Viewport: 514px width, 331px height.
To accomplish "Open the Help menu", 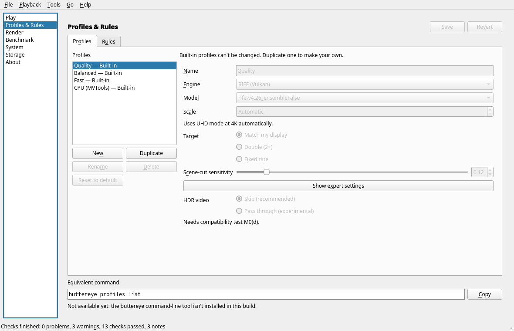I will click(85, 5).
